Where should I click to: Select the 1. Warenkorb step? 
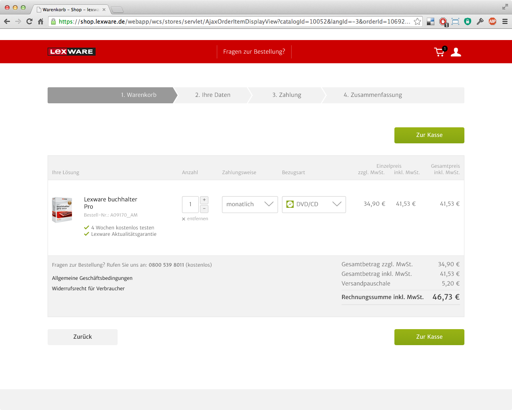pyautogui.click(x=112, y=95)
